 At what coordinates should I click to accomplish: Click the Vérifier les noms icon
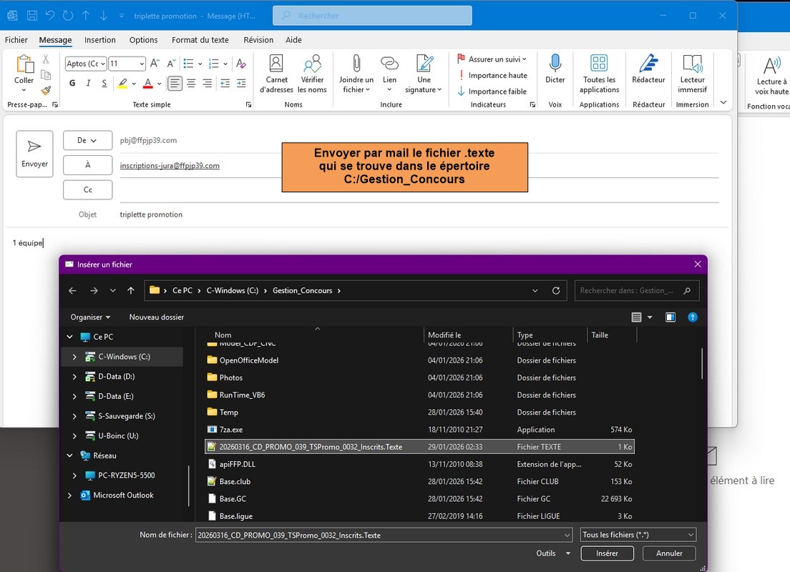point(312,64)
